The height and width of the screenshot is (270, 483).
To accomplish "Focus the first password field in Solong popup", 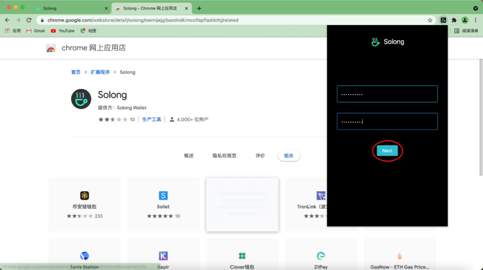I will pyautogui.click(x=387, y=94).
